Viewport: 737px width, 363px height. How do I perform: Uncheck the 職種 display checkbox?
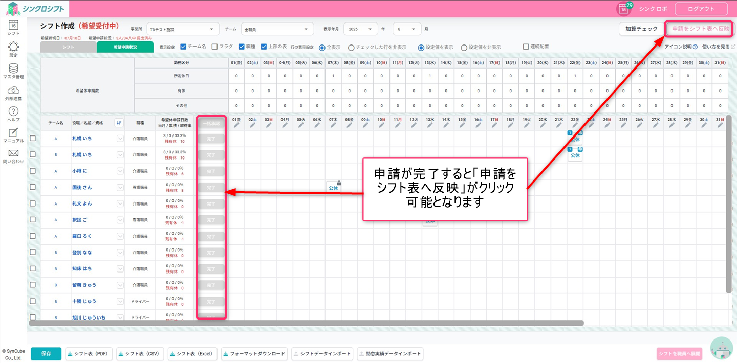[242, 47]
